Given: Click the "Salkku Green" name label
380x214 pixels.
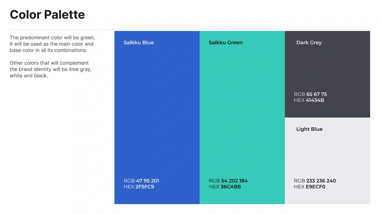Looking at the screenshot, I should click(x=226, y=43).
